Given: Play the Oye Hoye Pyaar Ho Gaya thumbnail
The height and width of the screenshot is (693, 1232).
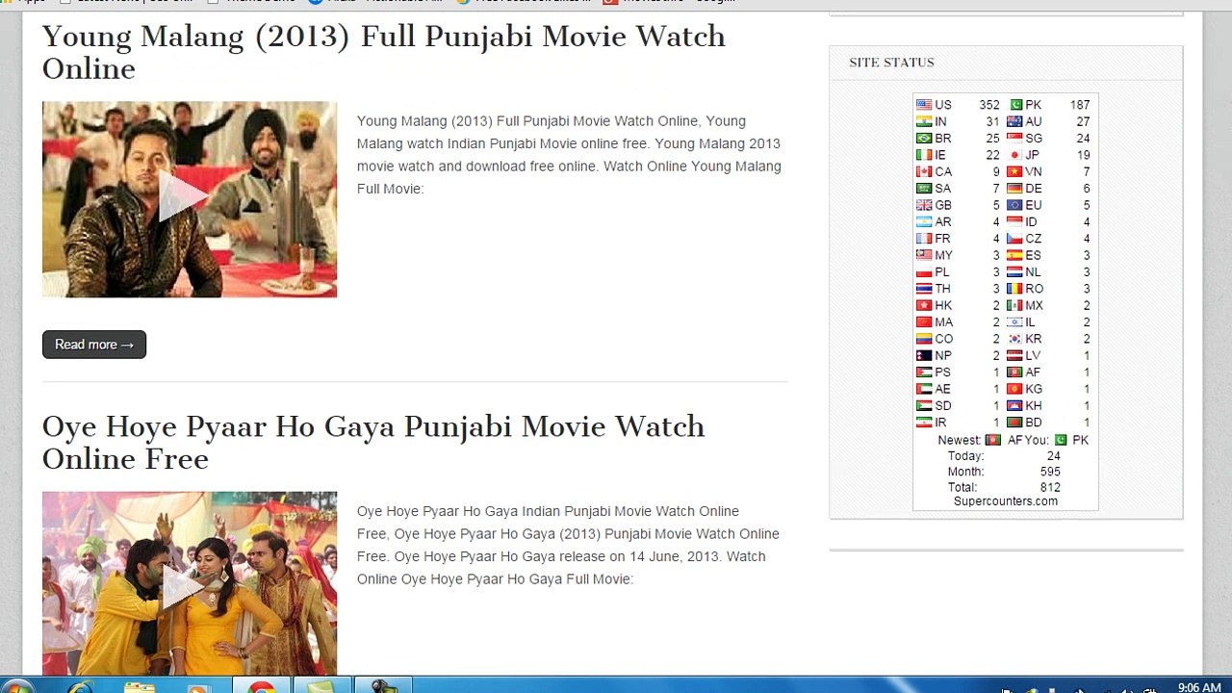Looking at the screenshot, I should click(190, 584).
